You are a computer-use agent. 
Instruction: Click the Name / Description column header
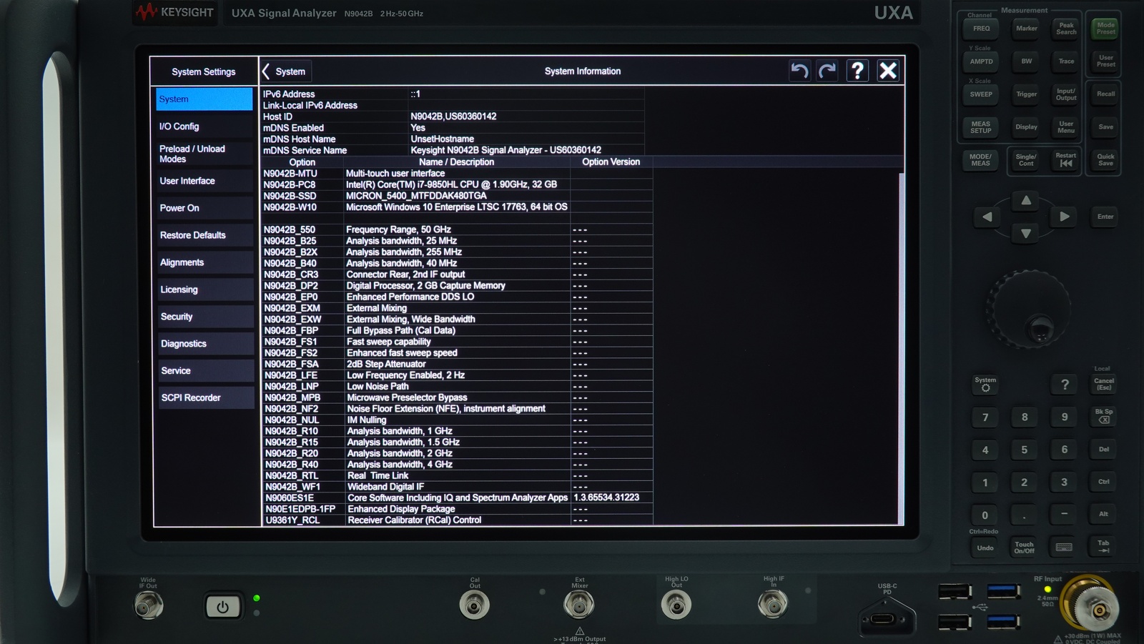456,162
